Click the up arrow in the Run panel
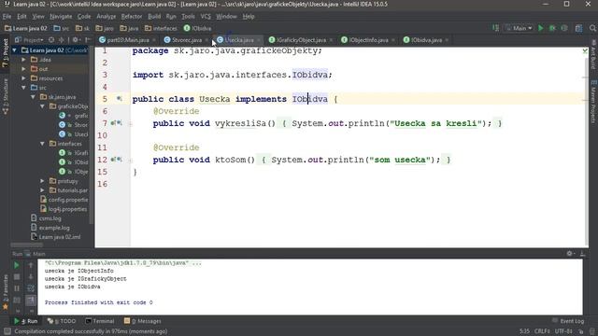Screen dimensions: 598x336 click(31, 265)
